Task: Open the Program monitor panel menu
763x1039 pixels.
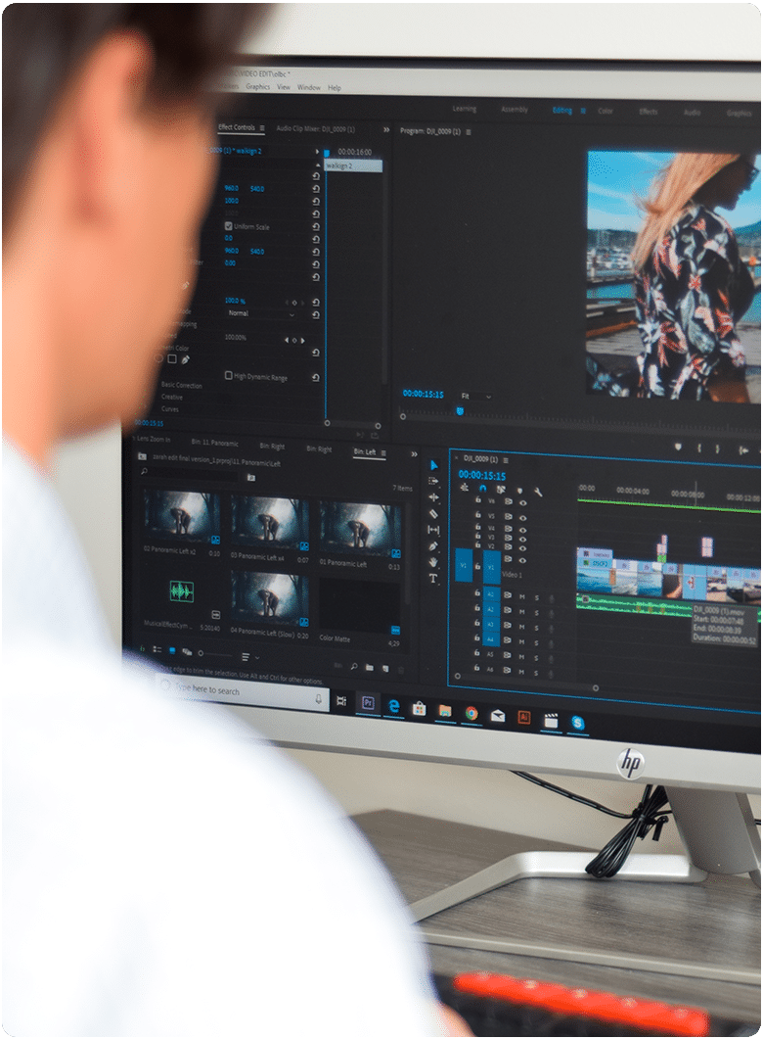Action: click(469, 132)
